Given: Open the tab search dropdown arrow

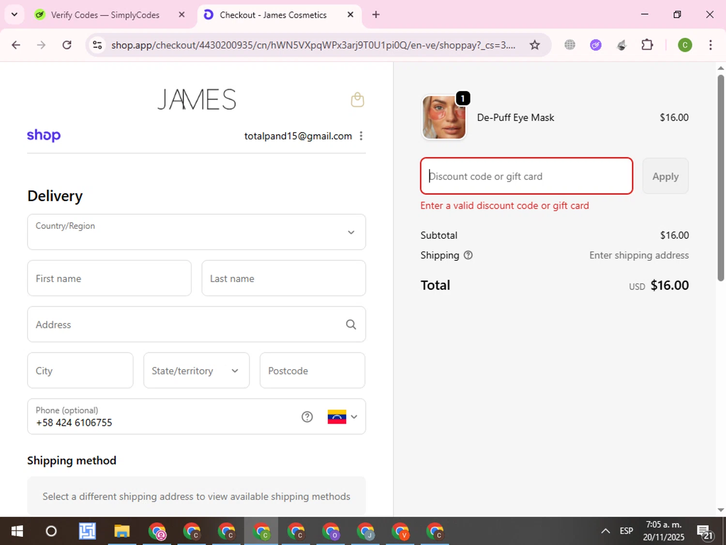Looking at the screenshot, I should (x=14, y=15).
